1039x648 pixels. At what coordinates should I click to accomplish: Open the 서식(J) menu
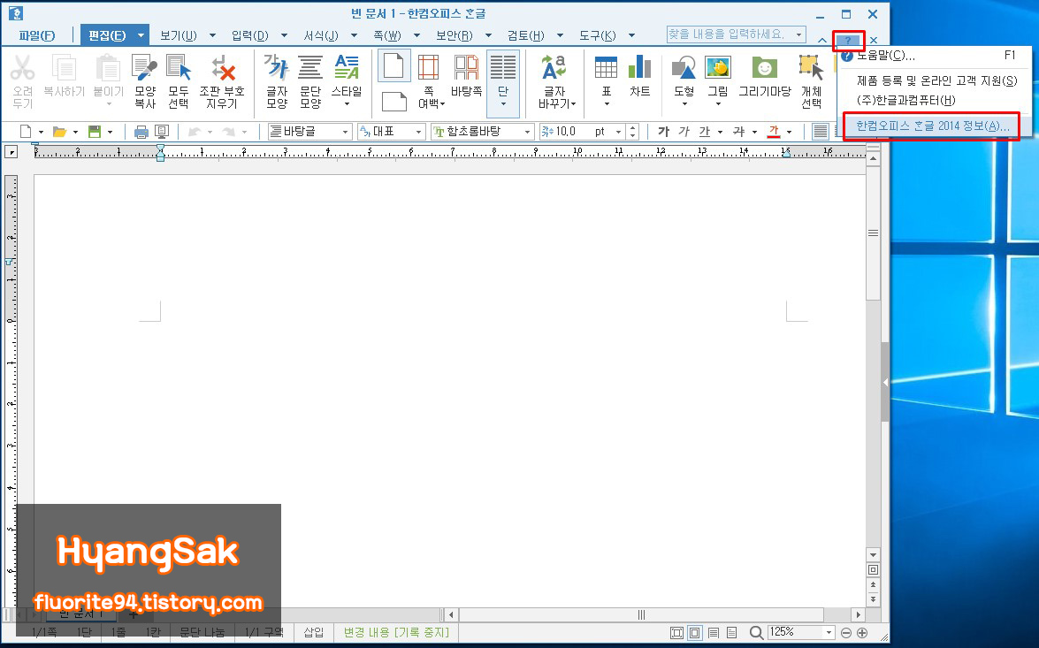321,35
